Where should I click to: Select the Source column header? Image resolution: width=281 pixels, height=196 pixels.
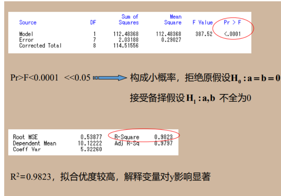(x=28, y=22)
